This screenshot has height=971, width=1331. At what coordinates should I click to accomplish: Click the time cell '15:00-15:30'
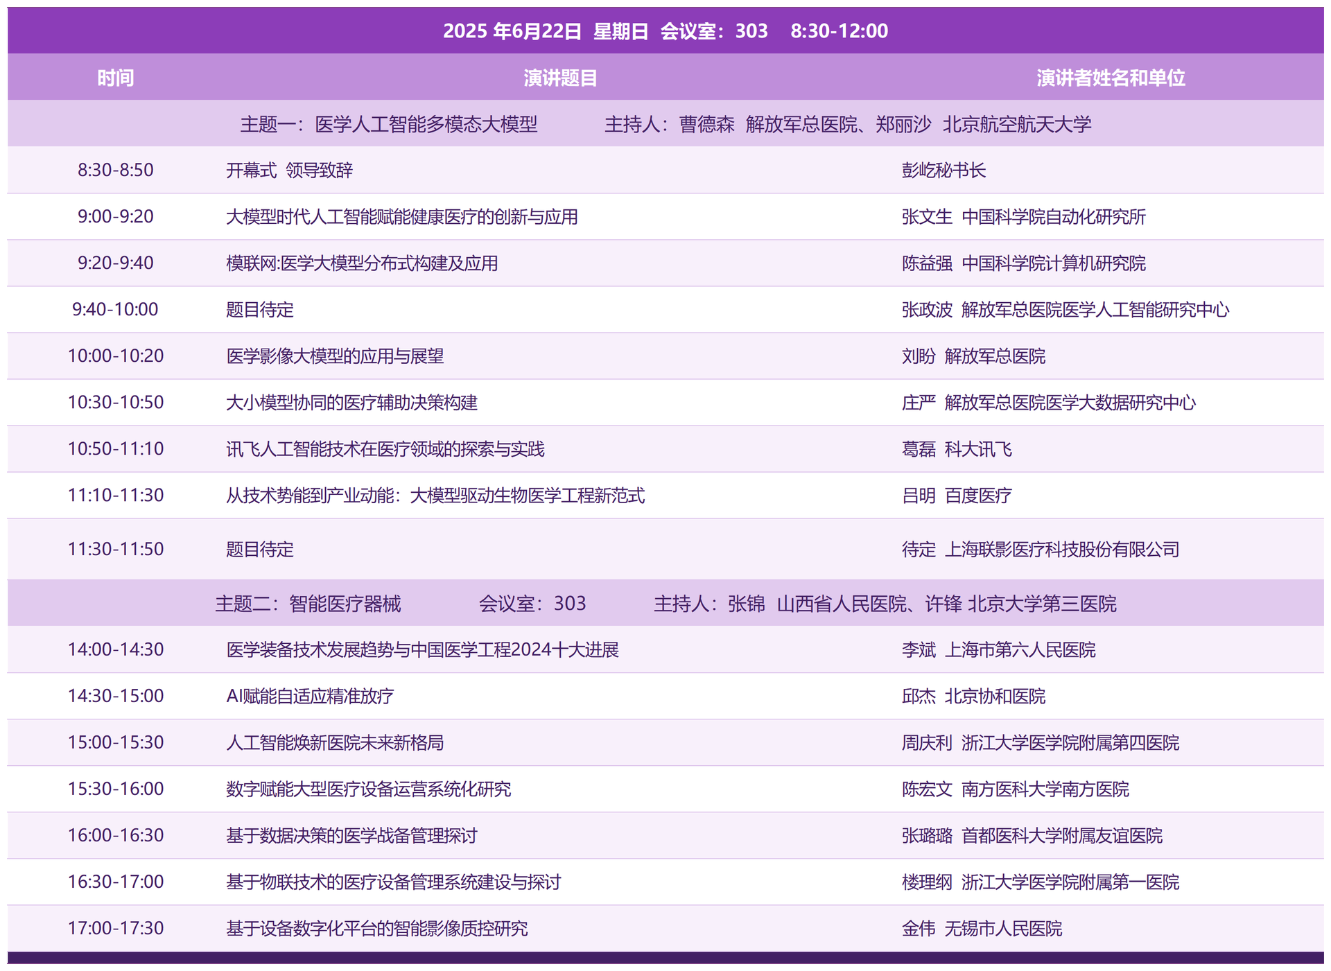click(115, 743)
